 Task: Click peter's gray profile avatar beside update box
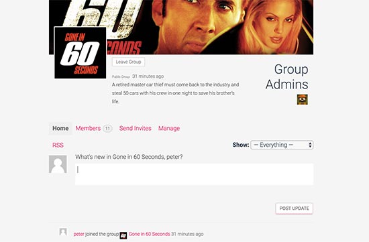pyautogui.click(x=58, y=164)
